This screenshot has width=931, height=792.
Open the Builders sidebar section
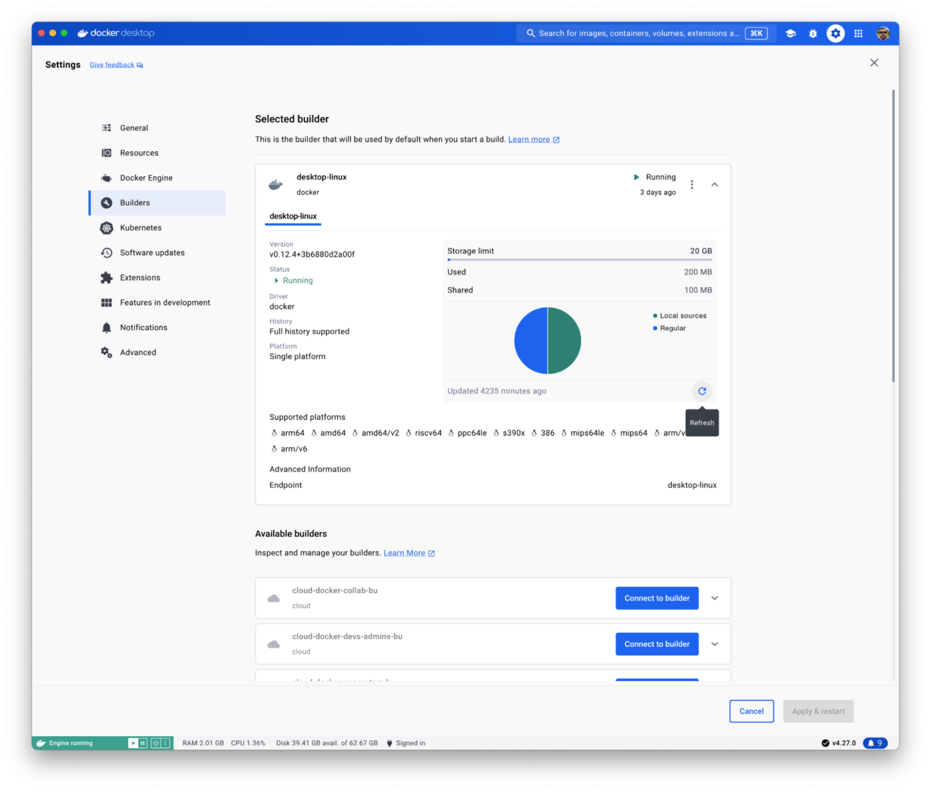134,202
